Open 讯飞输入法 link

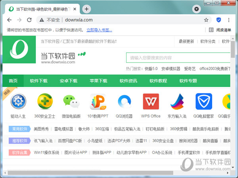click(x=43, y=141)
